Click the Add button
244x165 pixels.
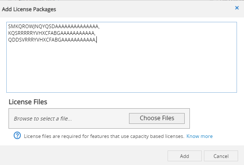185,156
